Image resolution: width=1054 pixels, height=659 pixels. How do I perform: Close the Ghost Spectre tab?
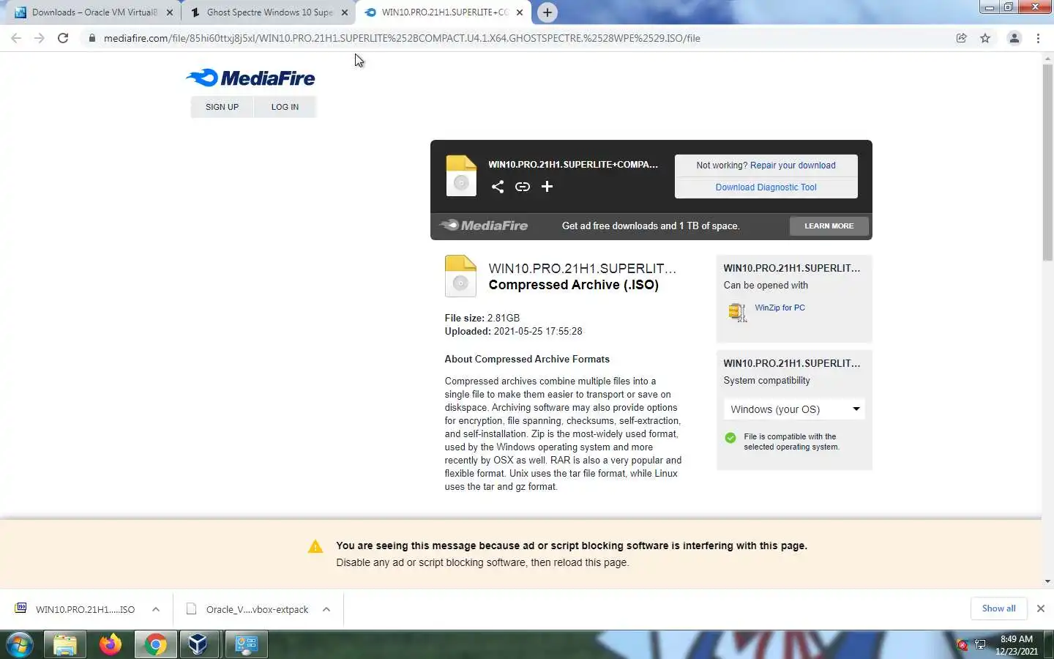click(345, 12)
